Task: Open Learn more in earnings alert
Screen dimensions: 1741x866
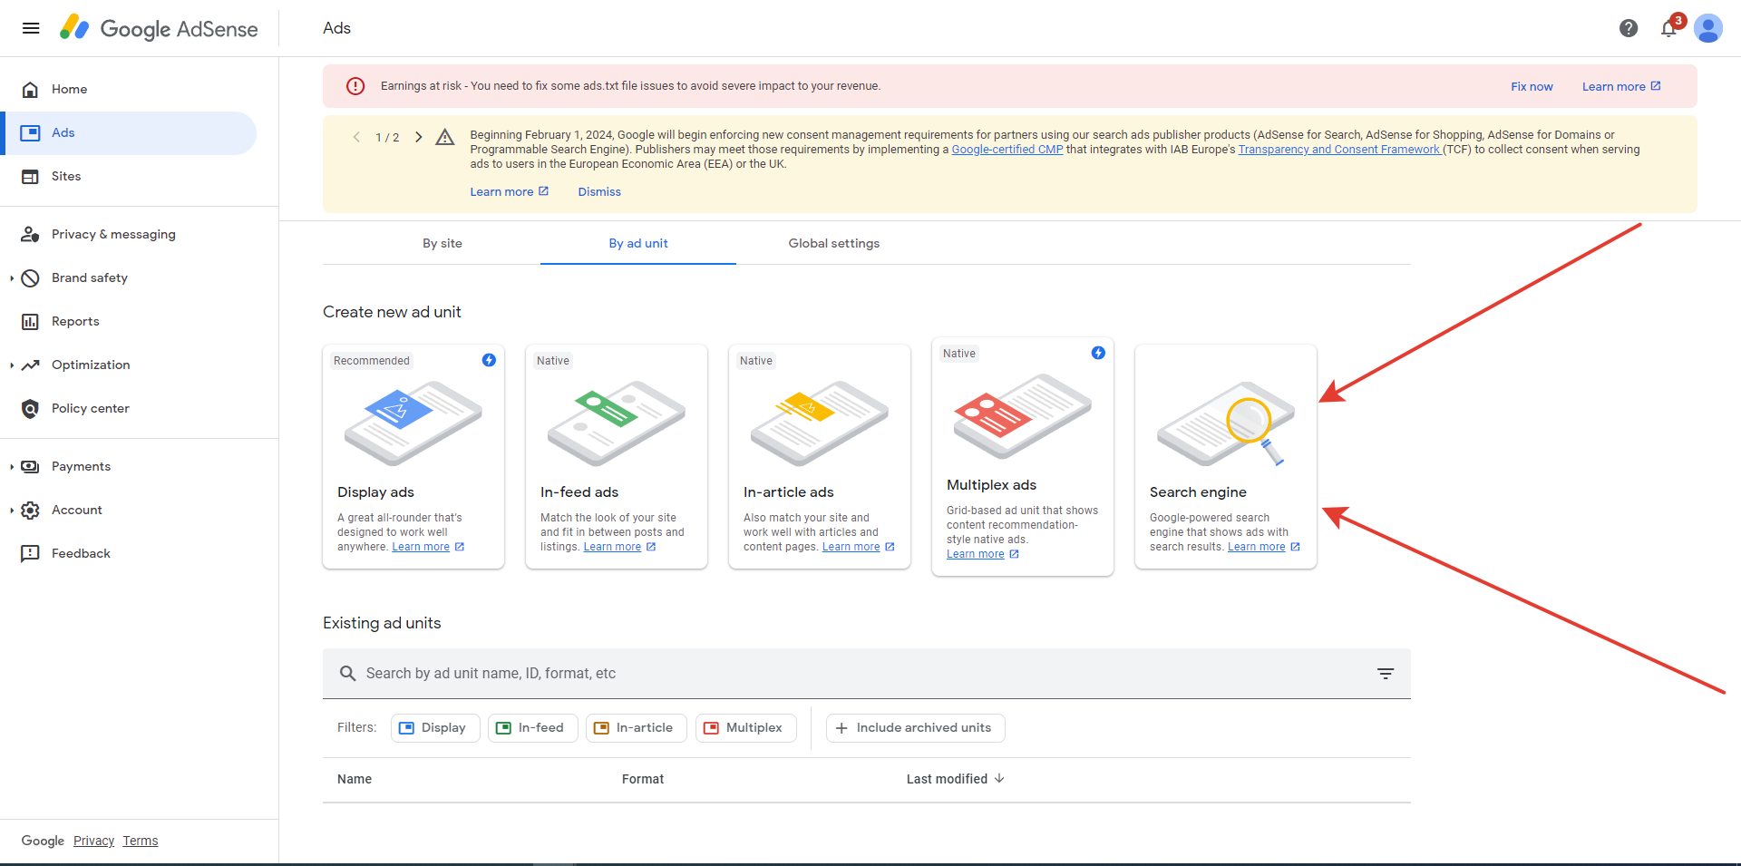Action: [x=1621, y=86]
